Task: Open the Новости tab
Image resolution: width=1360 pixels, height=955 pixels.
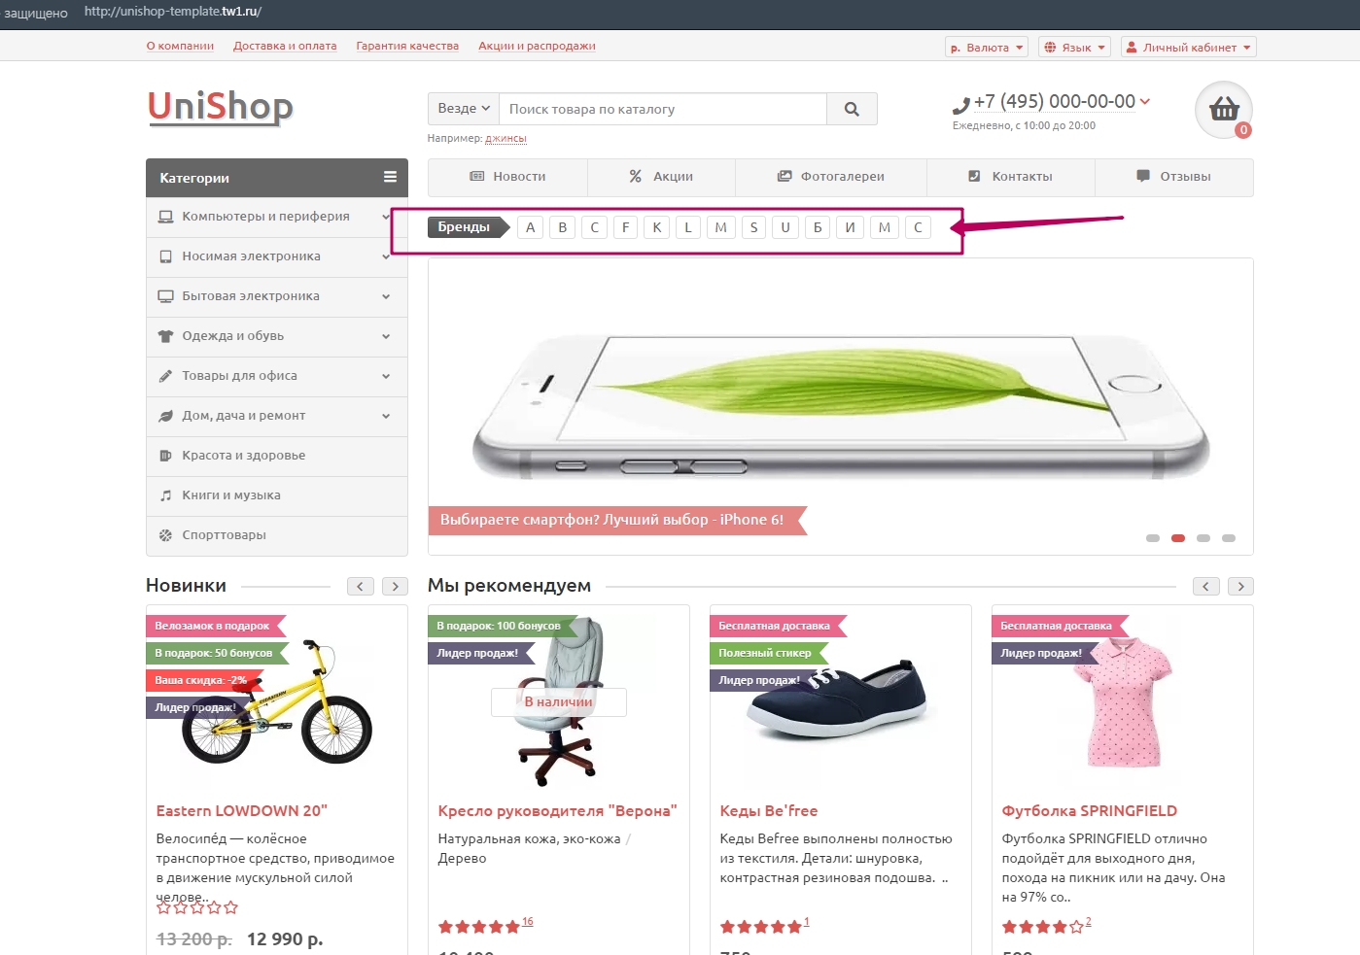Action: tap(507, 177)
